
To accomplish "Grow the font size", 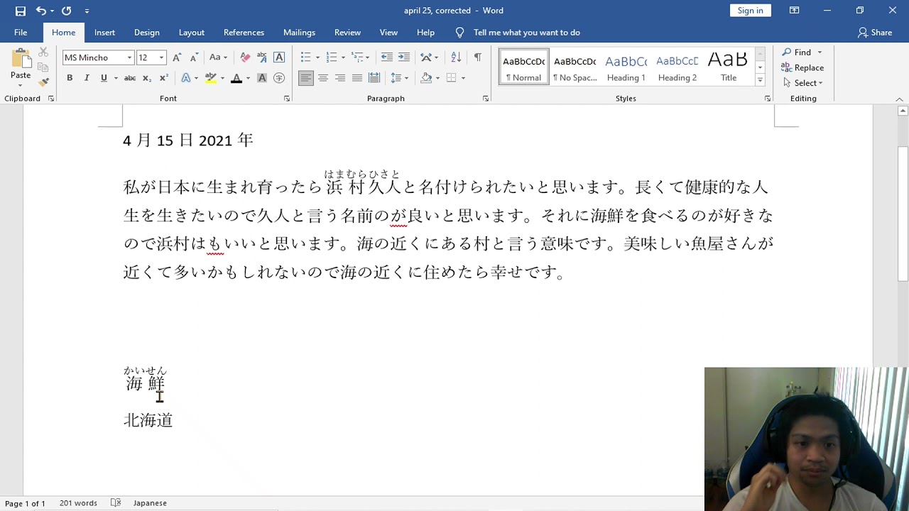I will click(177, 57).
